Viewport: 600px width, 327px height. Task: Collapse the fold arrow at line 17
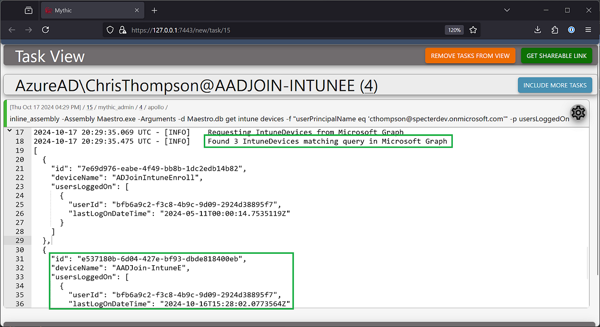[x=10, y=132]
